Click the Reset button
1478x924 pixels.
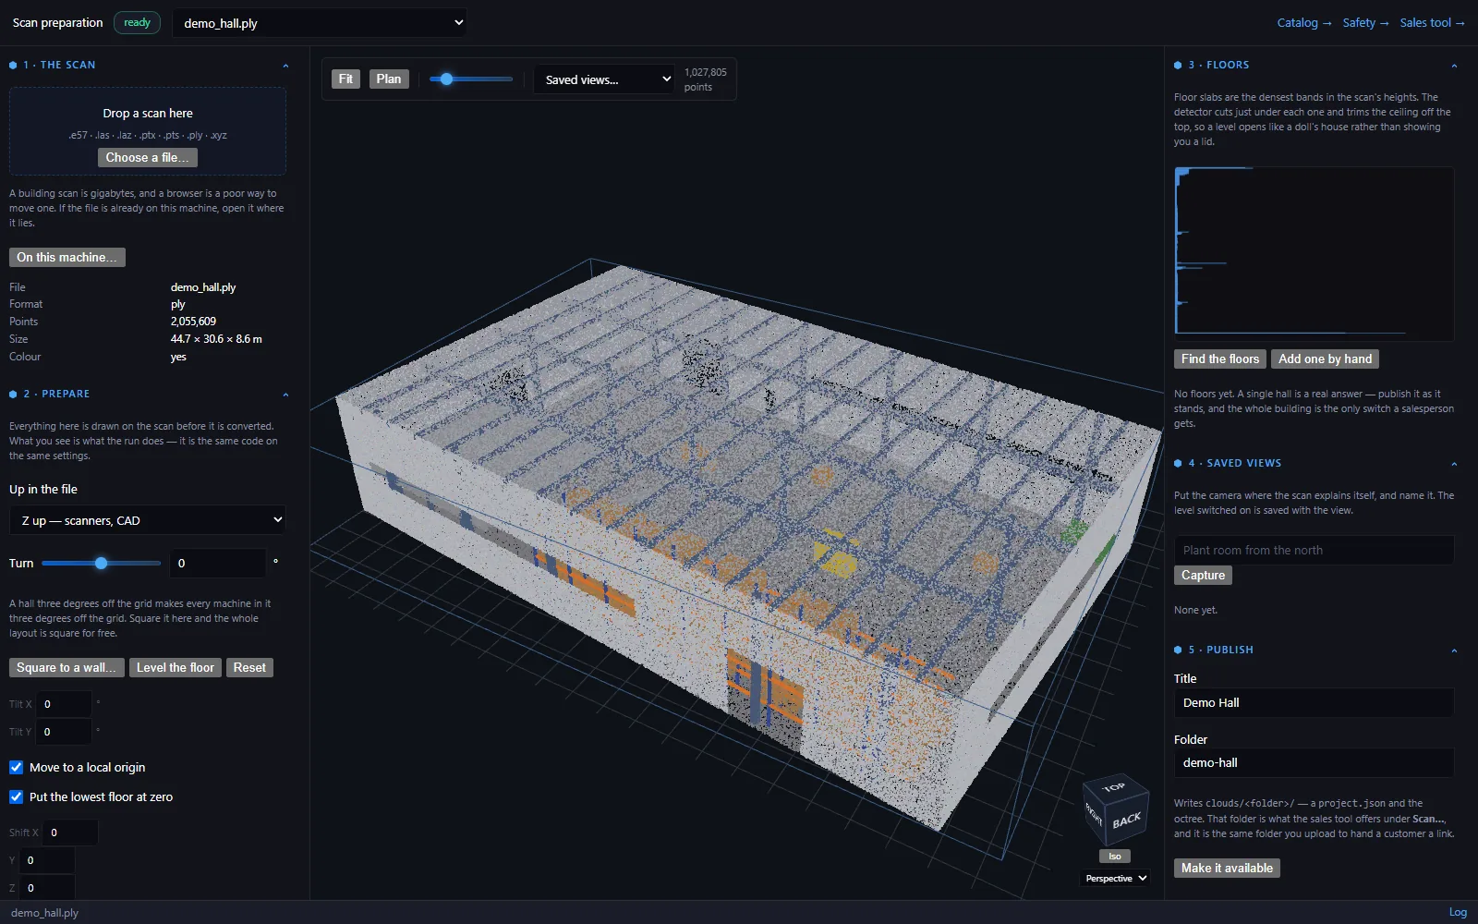click(249, 667)
